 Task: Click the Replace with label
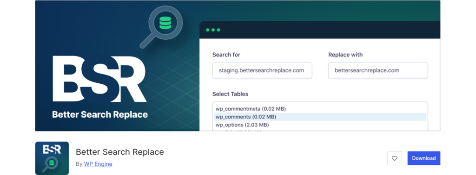coord(345,55)
